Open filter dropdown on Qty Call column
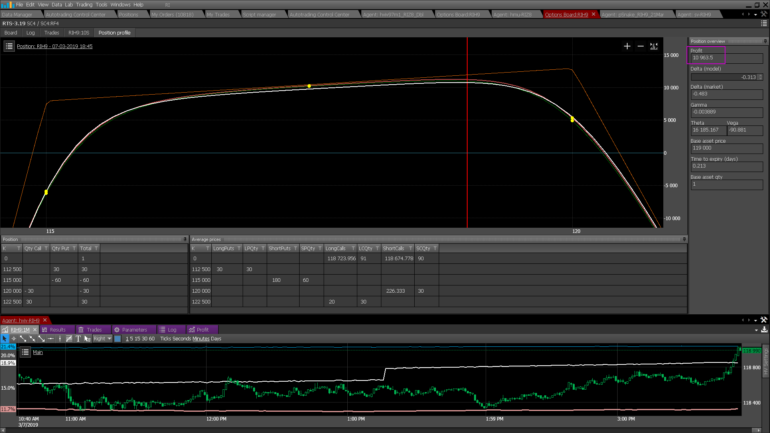 (x=46, y=249)
